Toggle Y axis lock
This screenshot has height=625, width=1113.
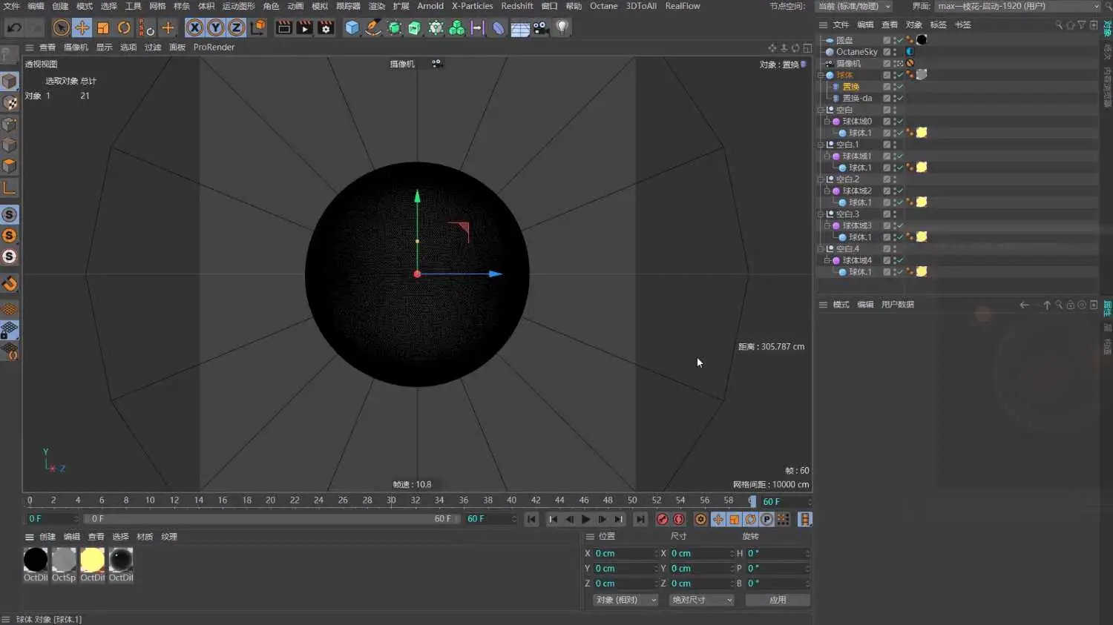click(x=215, y=28)
